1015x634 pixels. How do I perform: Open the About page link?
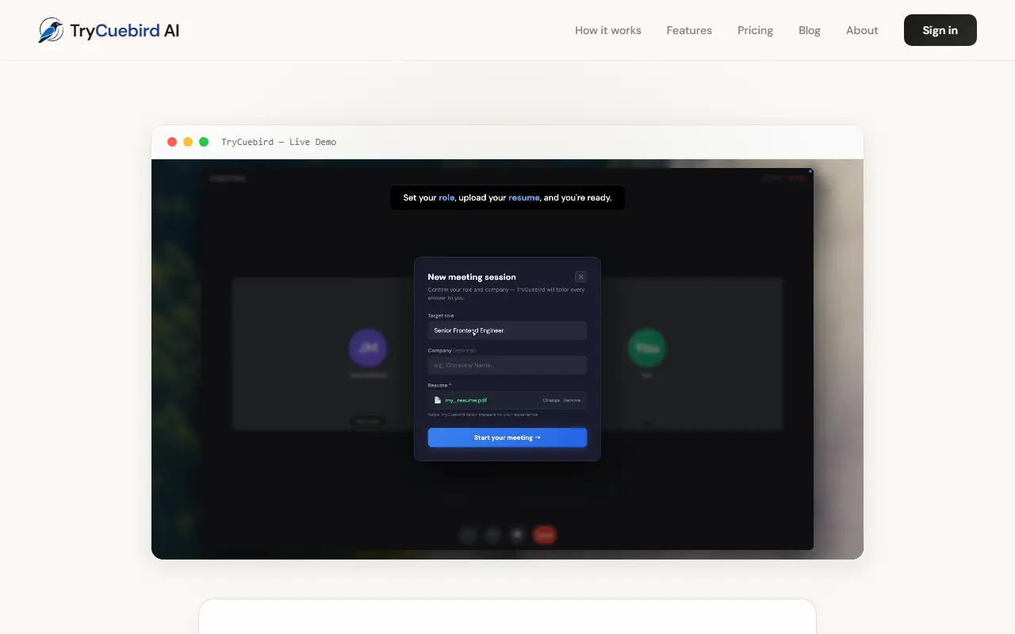pyautogui.click(x=862, y=30)
